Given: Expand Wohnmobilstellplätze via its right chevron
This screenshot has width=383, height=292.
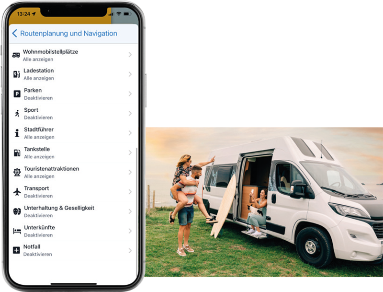Looking at the screenshot, I should pos(130,55).
